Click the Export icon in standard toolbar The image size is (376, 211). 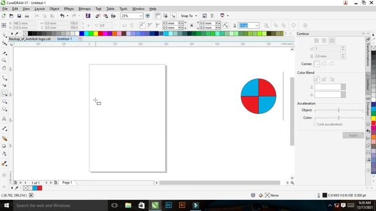[106, 16]
